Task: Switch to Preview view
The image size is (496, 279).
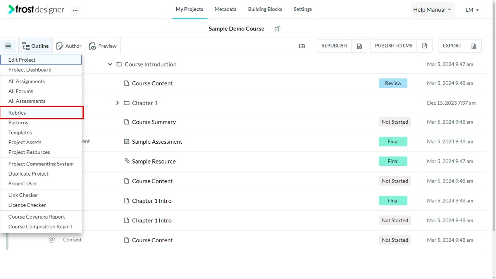Action: point(103,46)
